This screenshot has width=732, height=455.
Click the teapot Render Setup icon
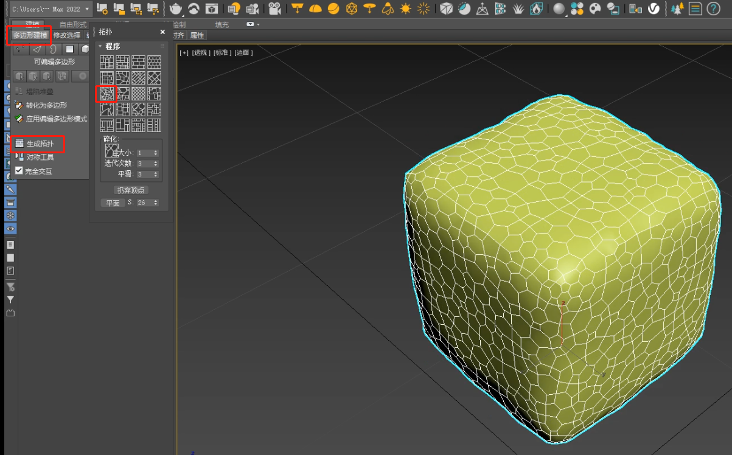pos(176,9)
